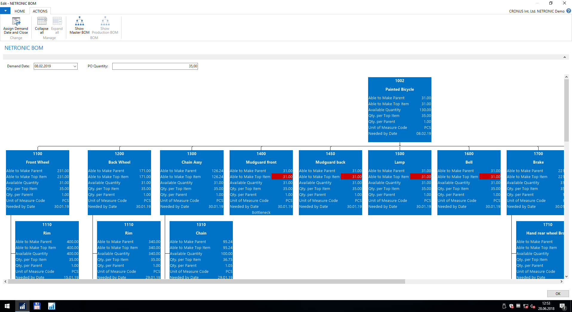Select the 1300 Chain Assy node header
Image resolution: width=572 pixels, height=312 pixels.
192,158
